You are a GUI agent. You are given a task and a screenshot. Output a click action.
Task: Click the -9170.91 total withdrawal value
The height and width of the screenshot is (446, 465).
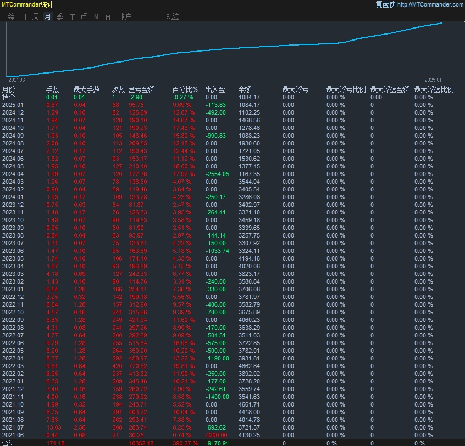pyautogui.click(x=217, y=443)
